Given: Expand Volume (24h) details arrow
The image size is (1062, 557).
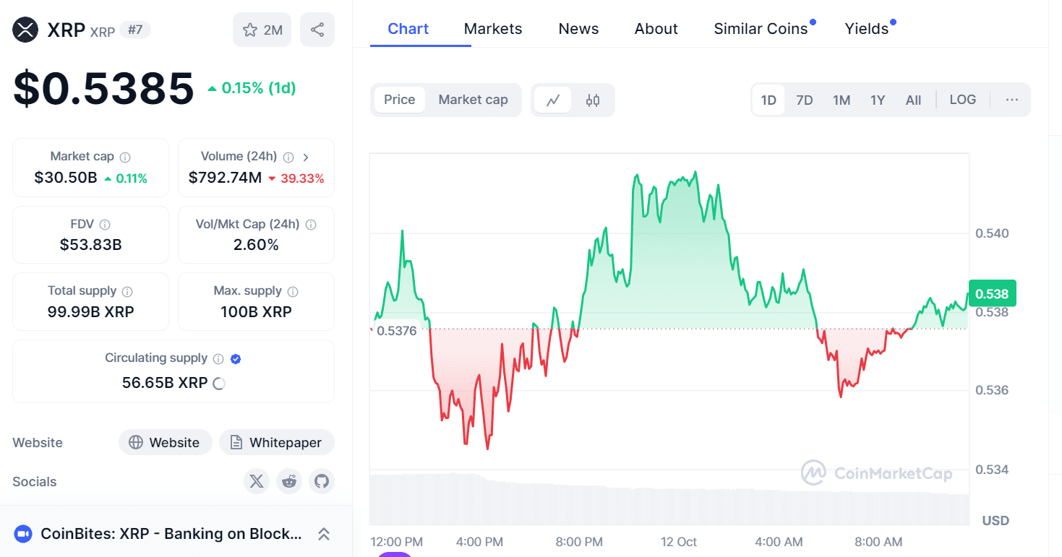Looking at the screenshot, I should point(306,157).
